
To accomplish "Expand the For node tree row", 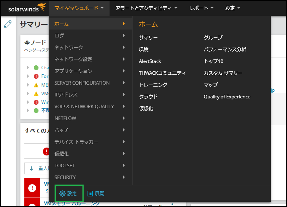I will coord(28,76).
